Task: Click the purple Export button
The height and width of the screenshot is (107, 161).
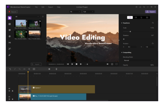Action: 151,12
